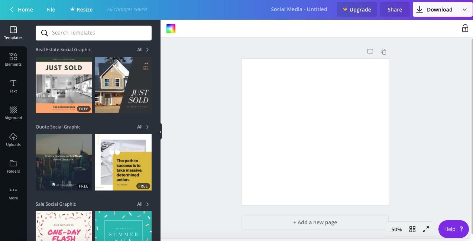Select the teal Summer Sale template
473x241 pixels.
[123, 226]
